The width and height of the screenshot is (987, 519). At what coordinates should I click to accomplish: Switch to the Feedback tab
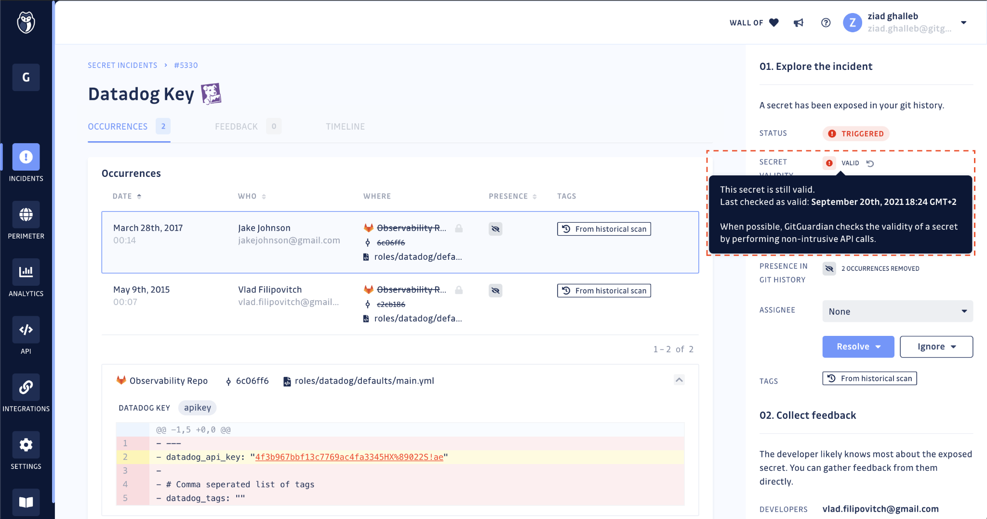point(236,126)
